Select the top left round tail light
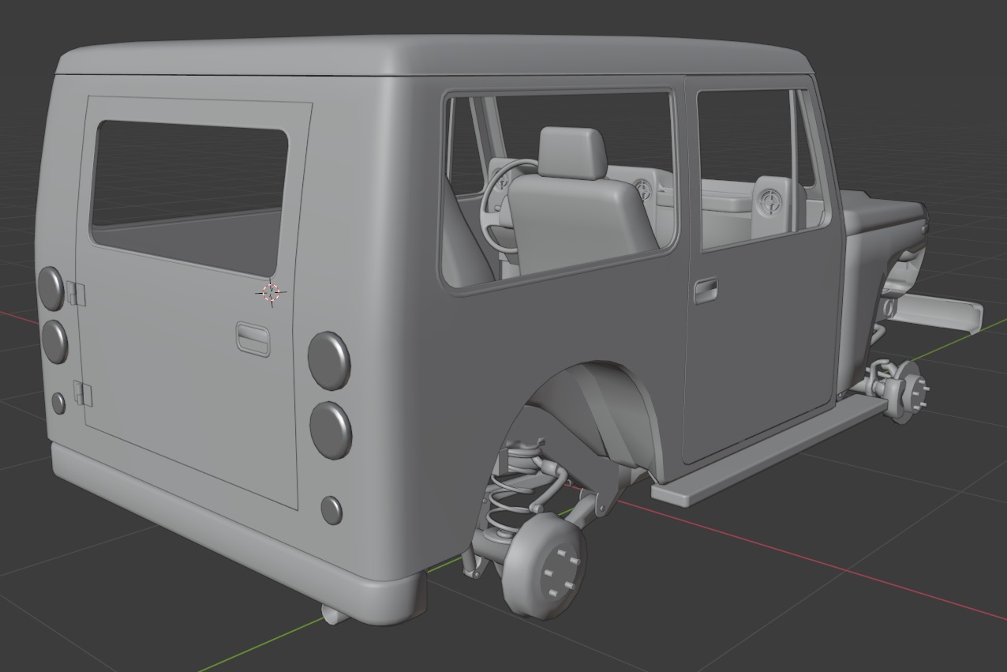The width and height of the screenshot is (1007, 672). [x=51, y=288]
